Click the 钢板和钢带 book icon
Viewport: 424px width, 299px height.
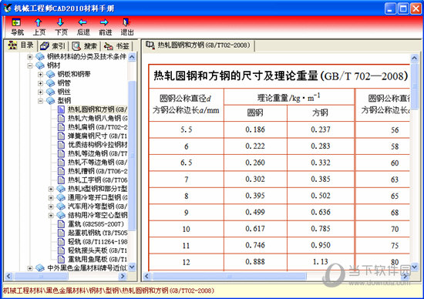(x=50, y=74)
